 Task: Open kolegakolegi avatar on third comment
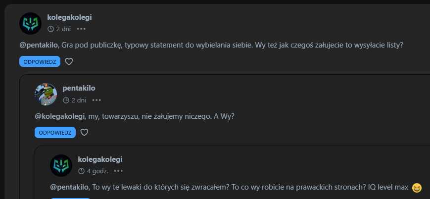coord(61,165)
